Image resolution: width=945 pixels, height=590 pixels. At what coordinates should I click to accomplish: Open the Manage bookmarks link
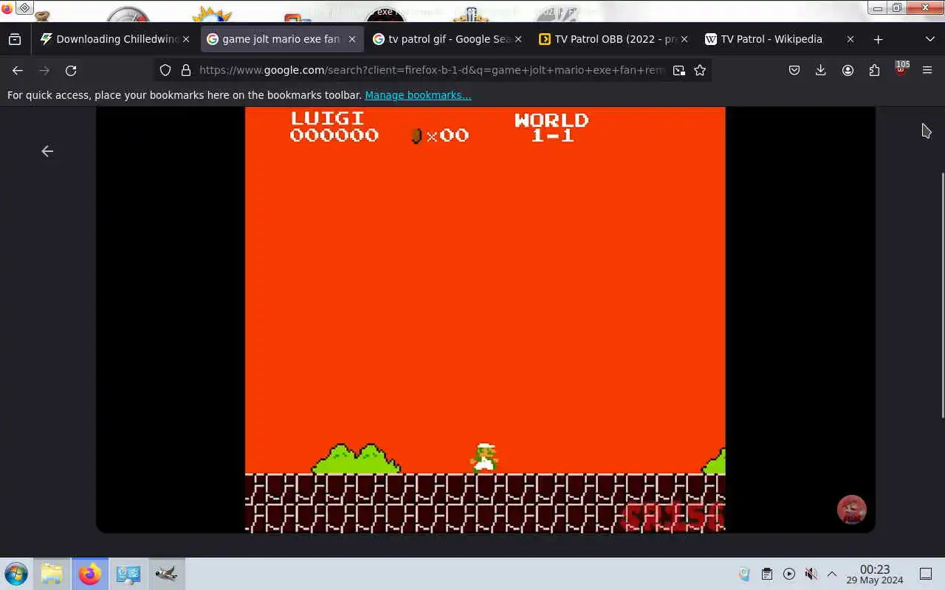click(x=418, y=95)
